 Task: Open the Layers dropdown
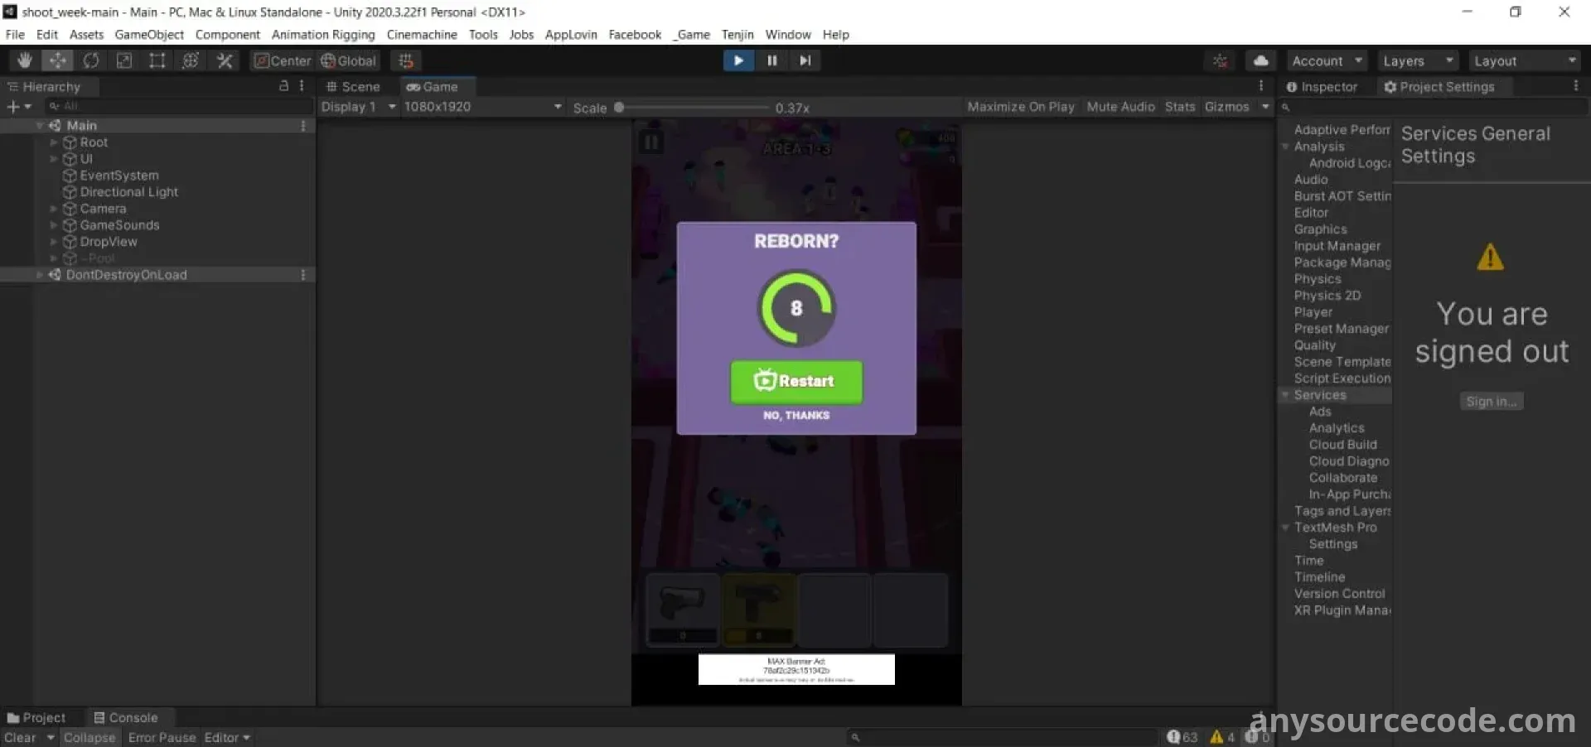(x=1417, y=61)
